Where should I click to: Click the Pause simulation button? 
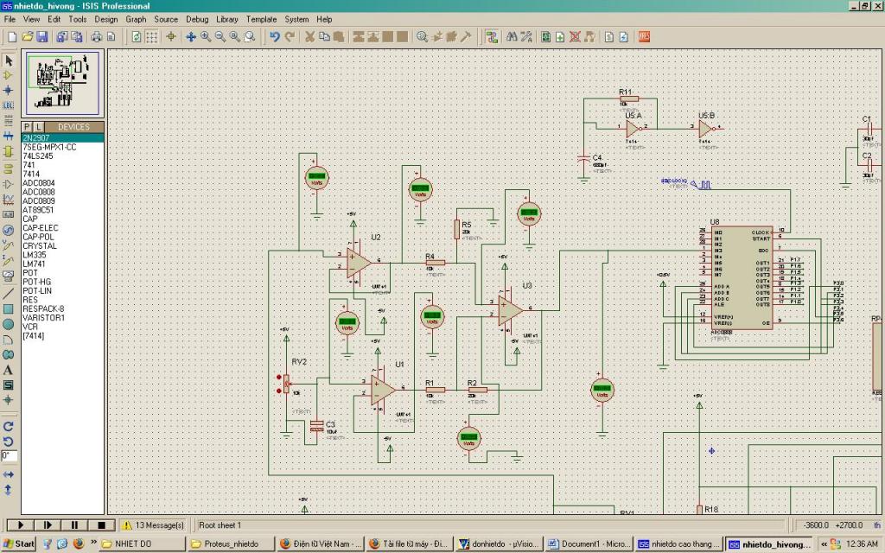tap(74, 524)
